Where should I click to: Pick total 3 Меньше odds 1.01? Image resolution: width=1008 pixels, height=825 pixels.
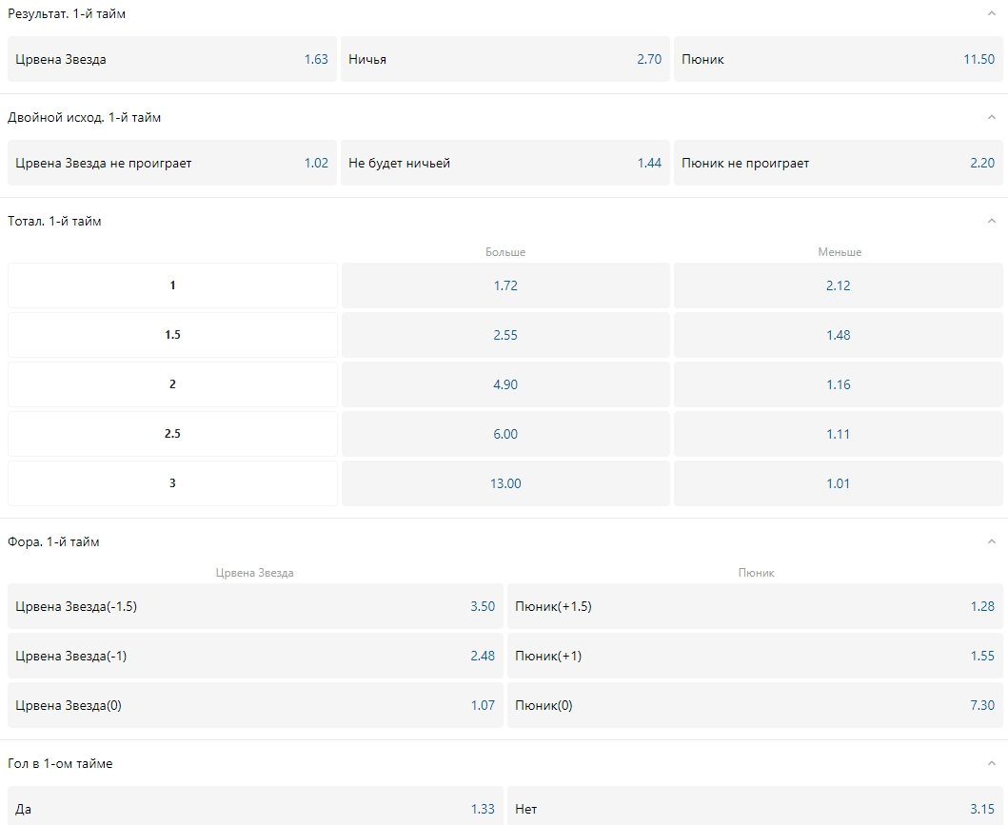tap(838, 483)
